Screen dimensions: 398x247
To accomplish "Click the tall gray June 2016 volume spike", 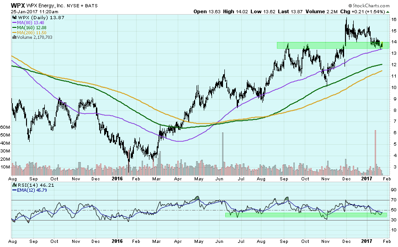I will (x=223, y=154).
